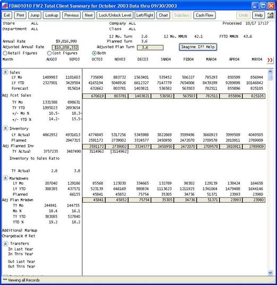
Task: Click TY Actual inventory value 3114962 for OCT03
Action: [97, 151]
